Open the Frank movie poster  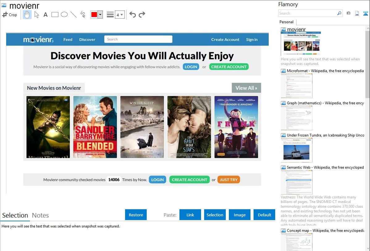(x=236, y=127)
